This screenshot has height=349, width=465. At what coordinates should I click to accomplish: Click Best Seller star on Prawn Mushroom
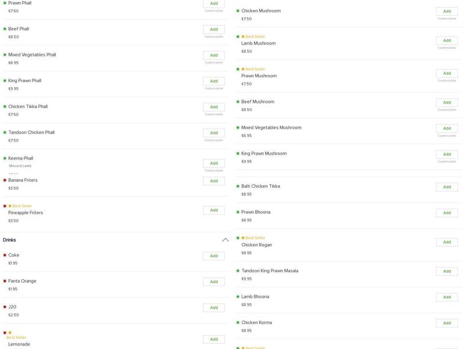point(243,69)
